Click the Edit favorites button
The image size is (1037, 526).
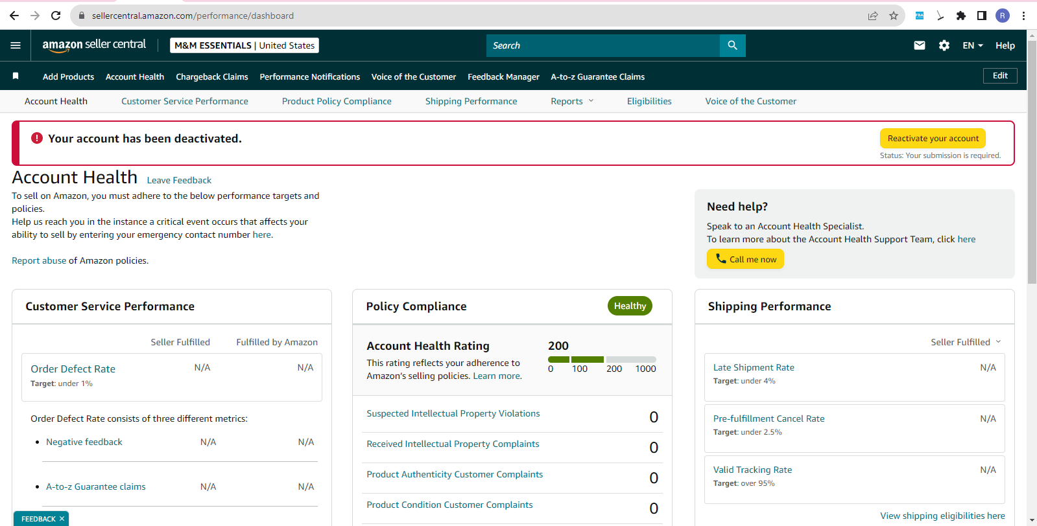[1001, 76]
